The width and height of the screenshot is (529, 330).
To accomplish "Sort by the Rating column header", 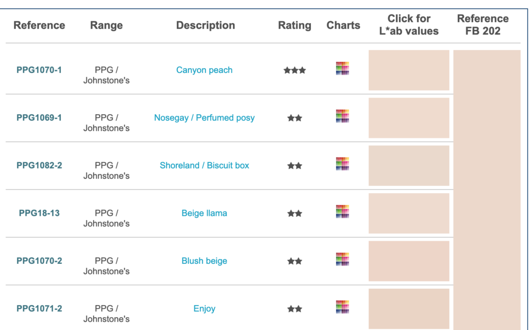I will pos(294,25).
